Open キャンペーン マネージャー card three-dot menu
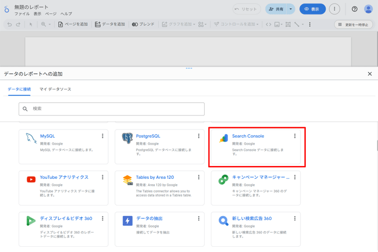This screenshot has width=378, height=252. pos(295,177)
